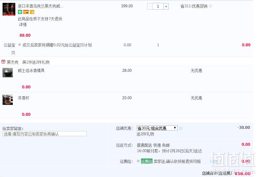Click the 公益宝贝 row label
This screenshot has width=258, height=177.
(x=10, y=49)
